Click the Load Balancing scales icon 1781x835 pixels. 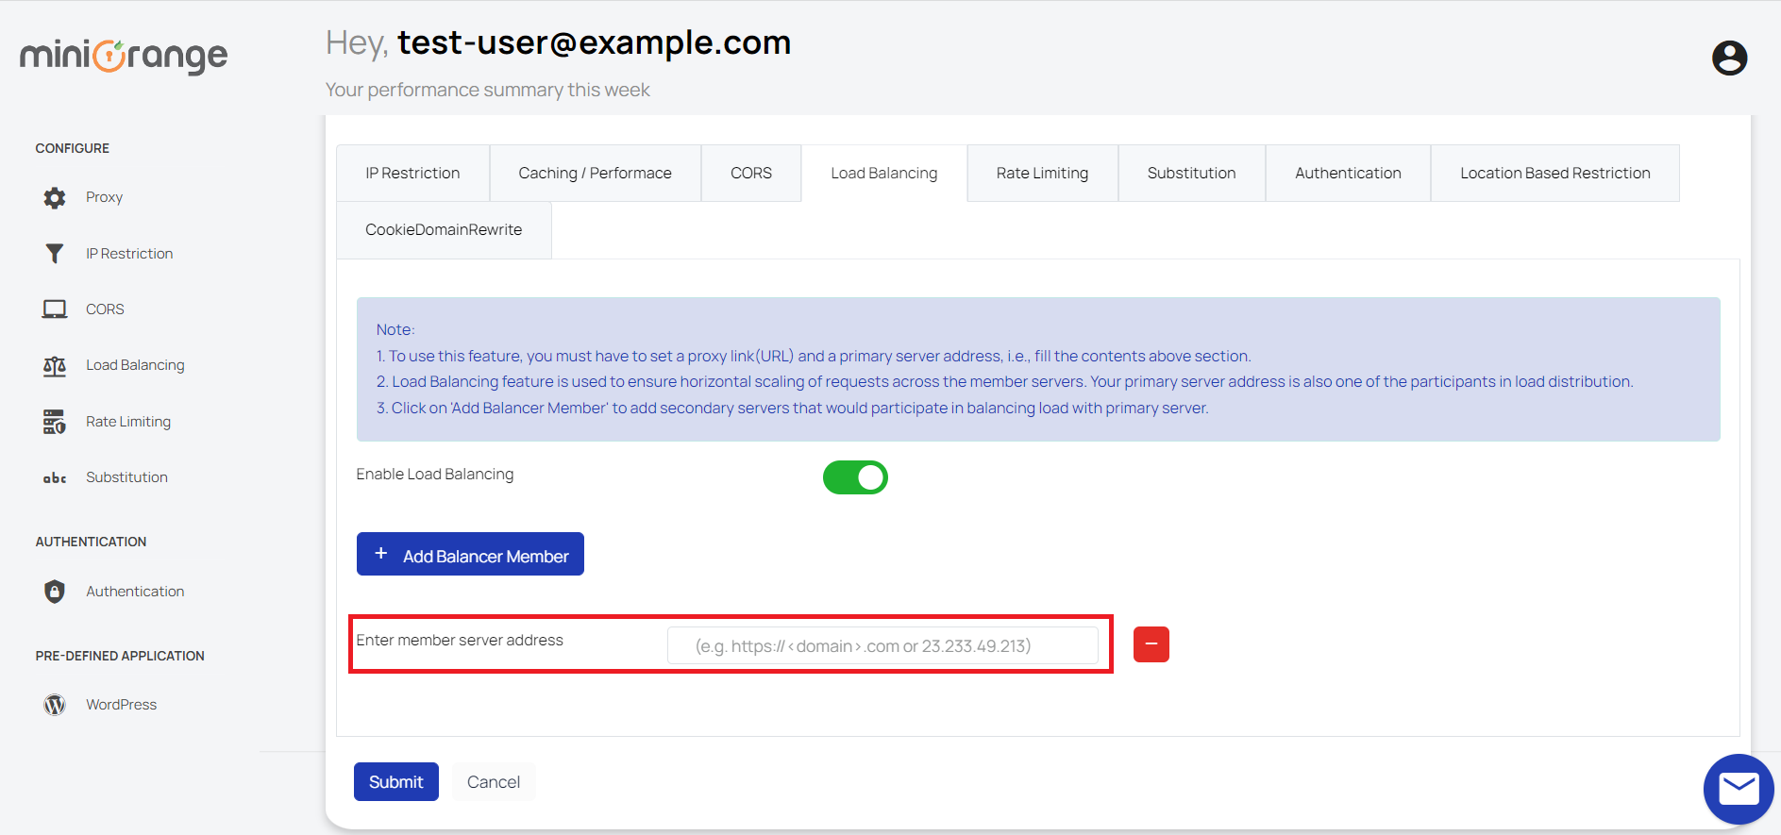(x=55, y=366)
